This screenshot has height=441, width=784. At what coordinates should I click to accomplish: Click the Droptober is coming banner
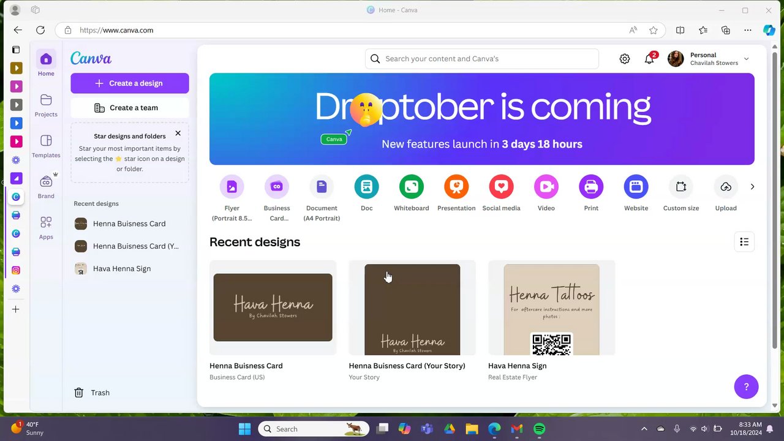[482, 119]
